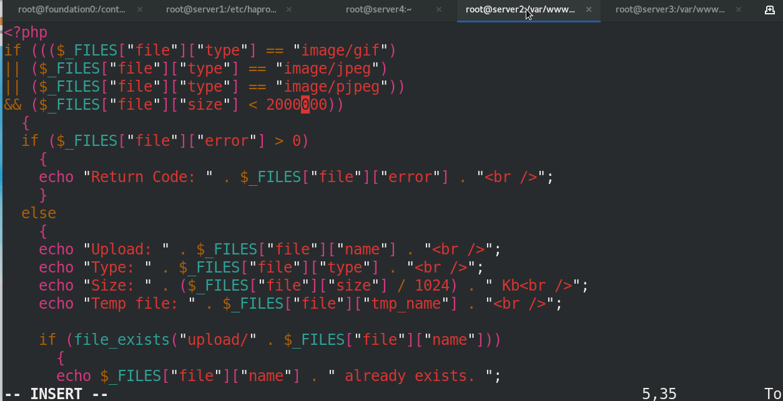Close the root@foundation0 tab
This screenshot has height=401, width=783.
[139, 10]
